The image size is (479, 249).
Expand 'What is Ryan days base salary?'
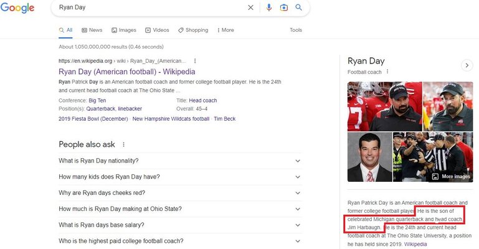pos(180,225)
